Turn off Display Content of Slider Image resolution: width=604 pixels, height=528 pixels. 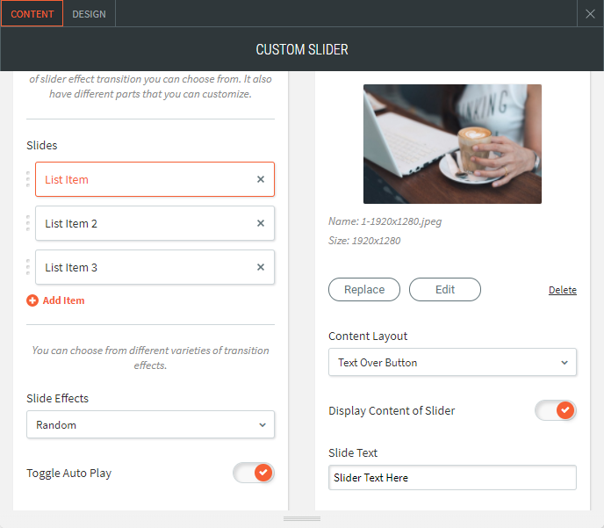(x=556, y=410)
